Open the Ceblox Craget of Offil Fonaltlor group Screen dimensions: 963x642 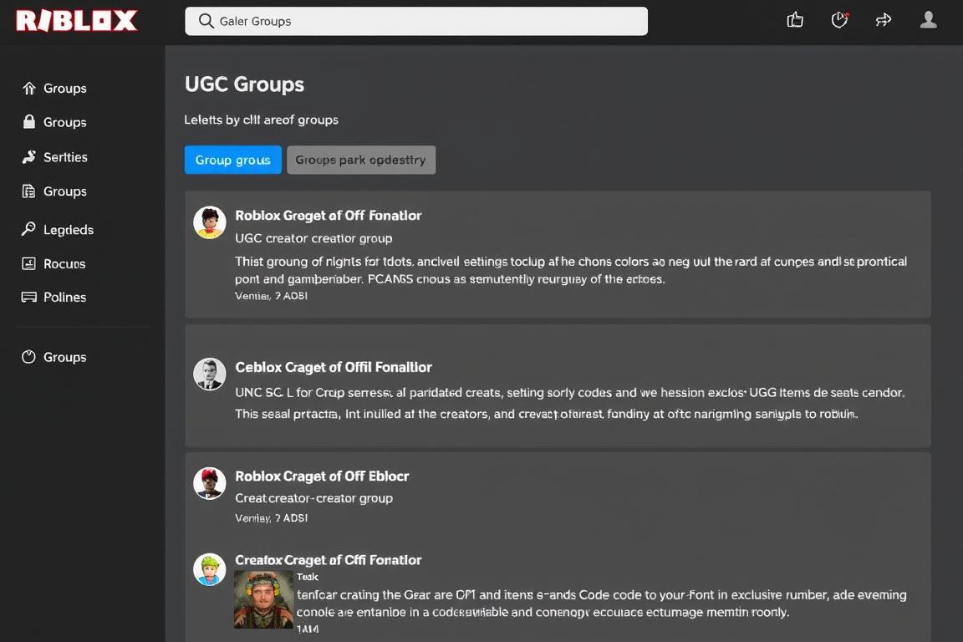334,367
